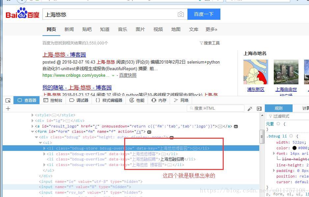Screen dimensions: 309x197
Task: Open the 样式编辑器 style editor tab
Action: point(109,100)
